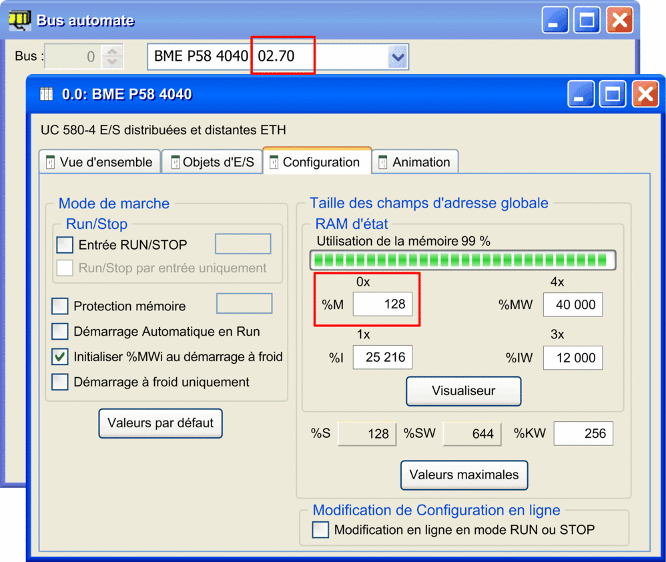Click the Taille des champs d'adresse globale label
The height and width of the screenshot is (562, 666).
coord(429,203)
